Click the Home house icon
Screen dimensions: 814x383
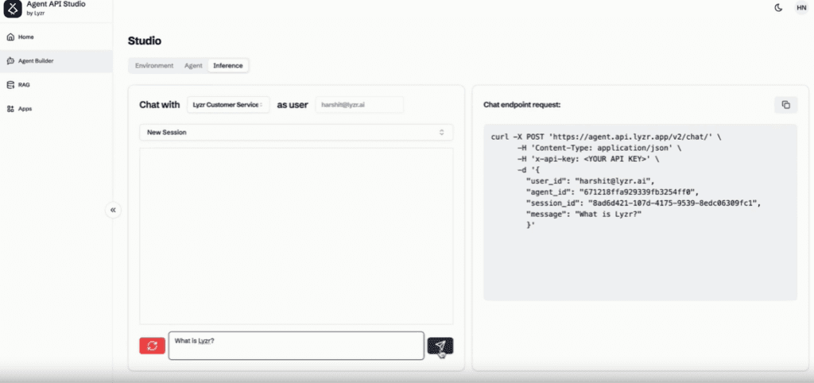point(10,37)
